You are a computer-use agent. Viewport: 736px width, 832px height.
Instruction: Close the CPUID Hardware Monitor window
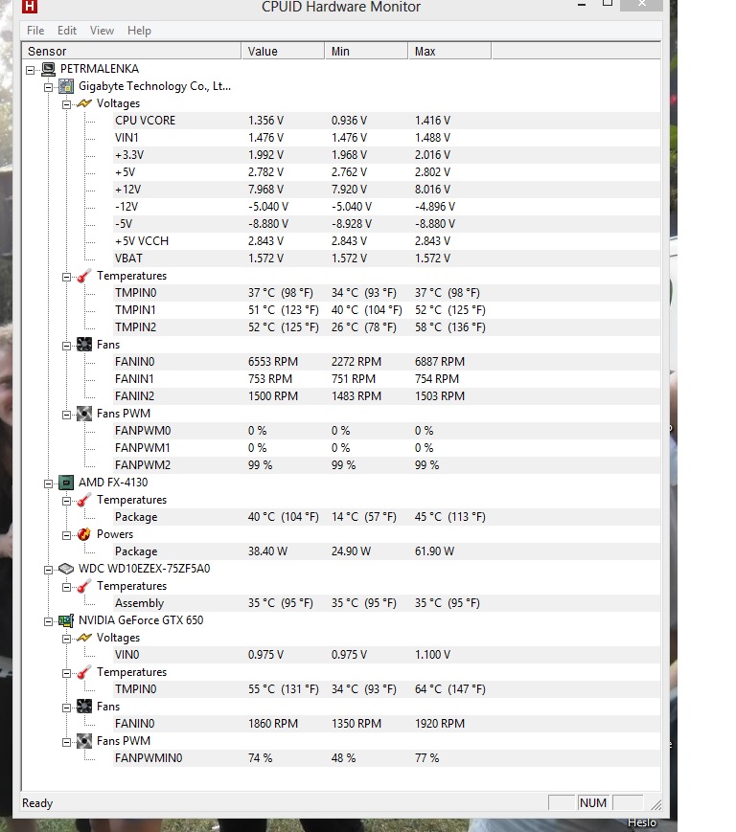pos(641,4)
